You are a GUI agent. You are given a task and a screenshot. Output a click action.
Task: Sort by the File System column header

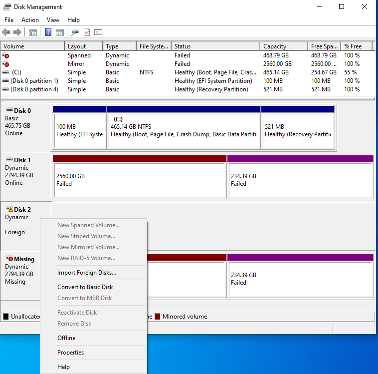point(154,46)
